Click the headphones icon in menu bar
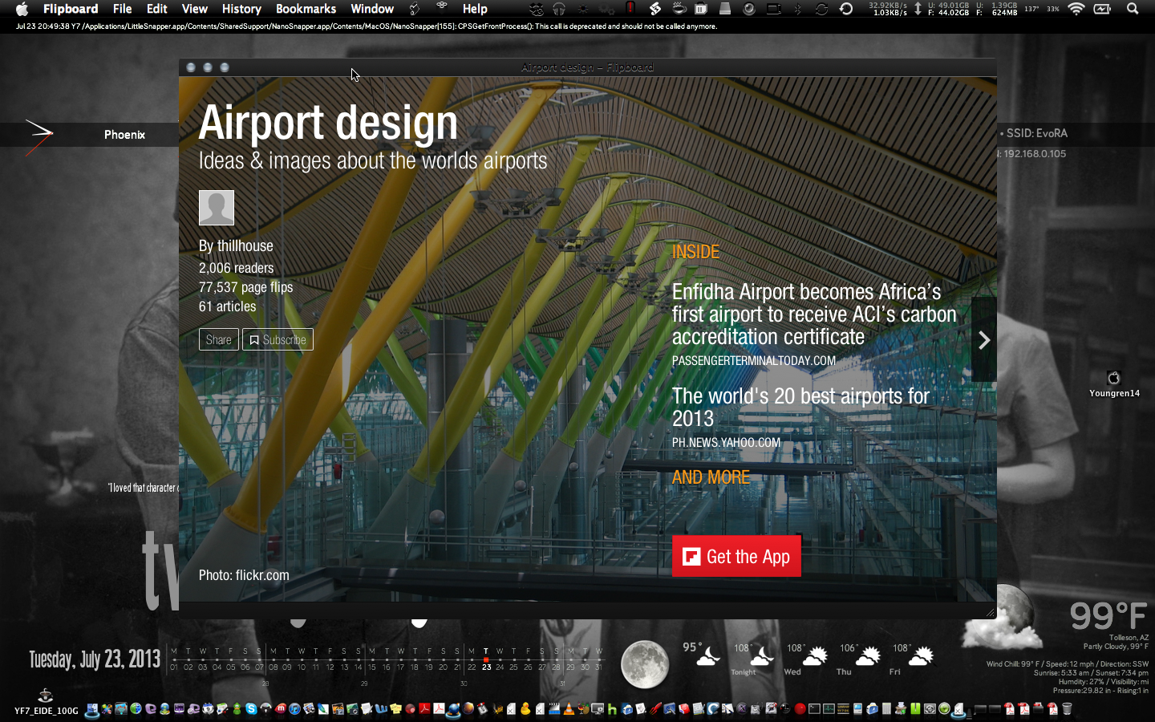1155x722 pixels. coord(559,9)
